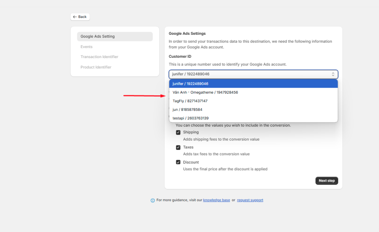Click 'This is a unique number' description
This screenshot has height=232, width=379.
pyautogui.click(x=228, y=64)
